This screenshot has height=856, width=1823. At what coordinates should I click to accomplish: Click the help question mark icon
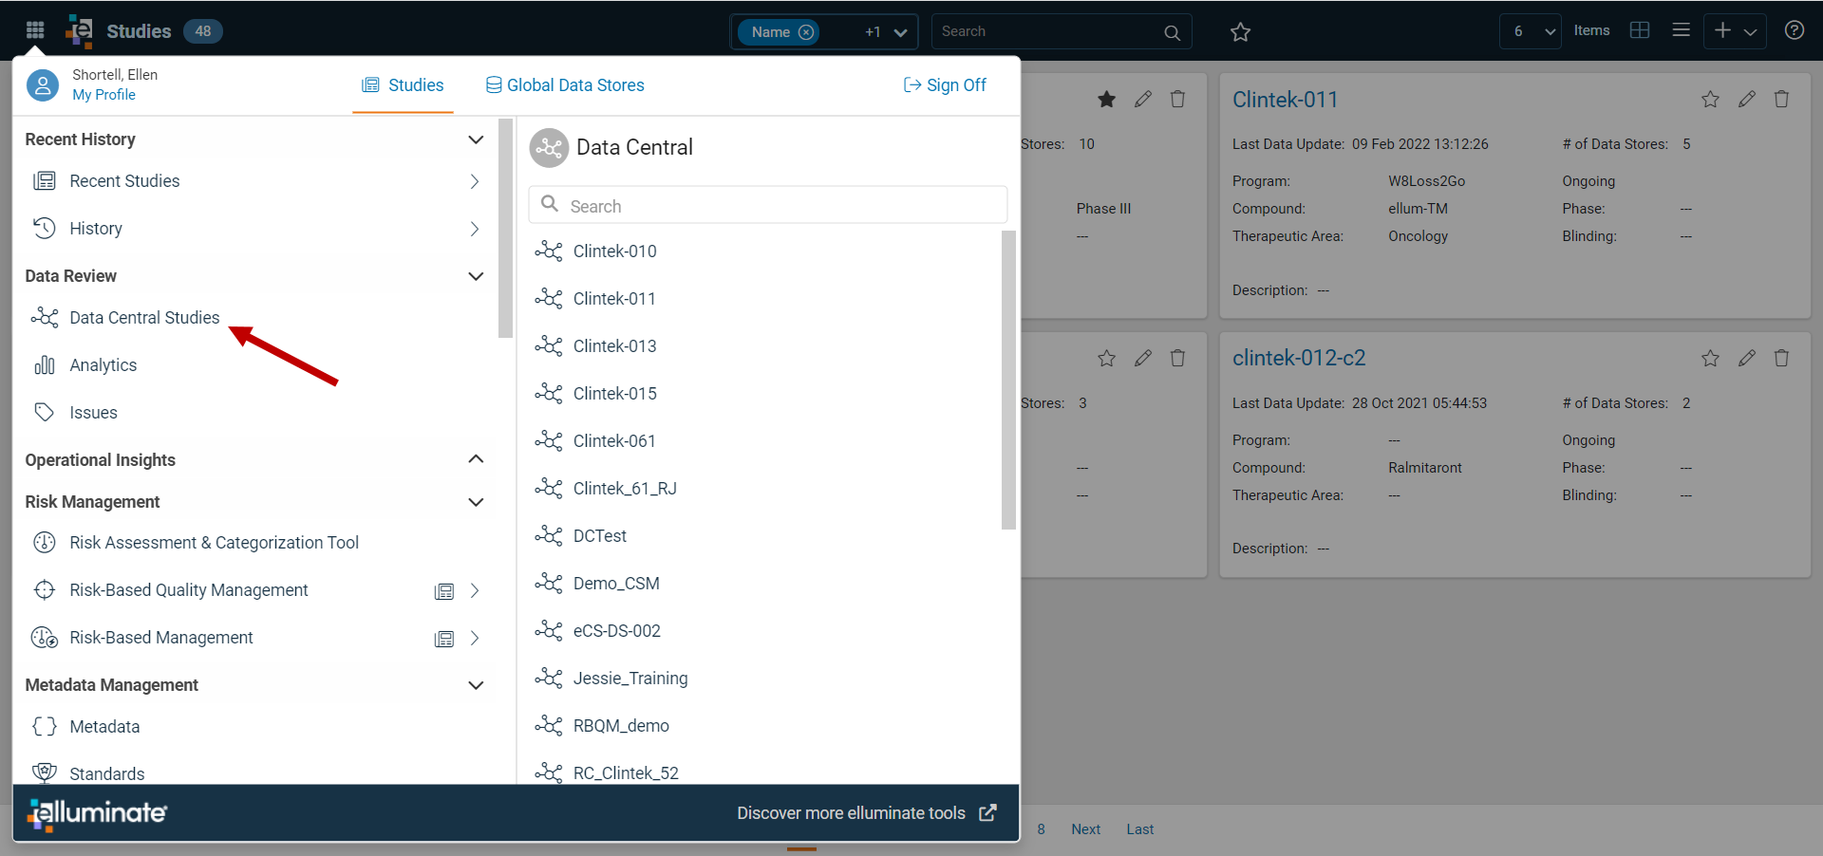coord(1794,30)
